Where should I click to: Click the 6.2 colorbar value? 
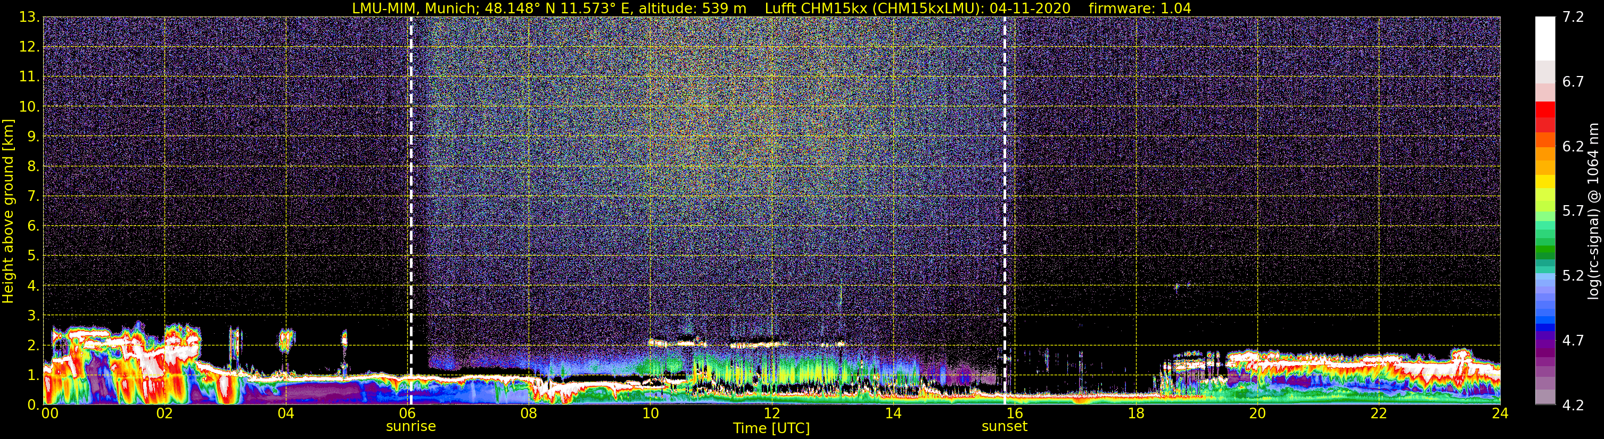1573,147
